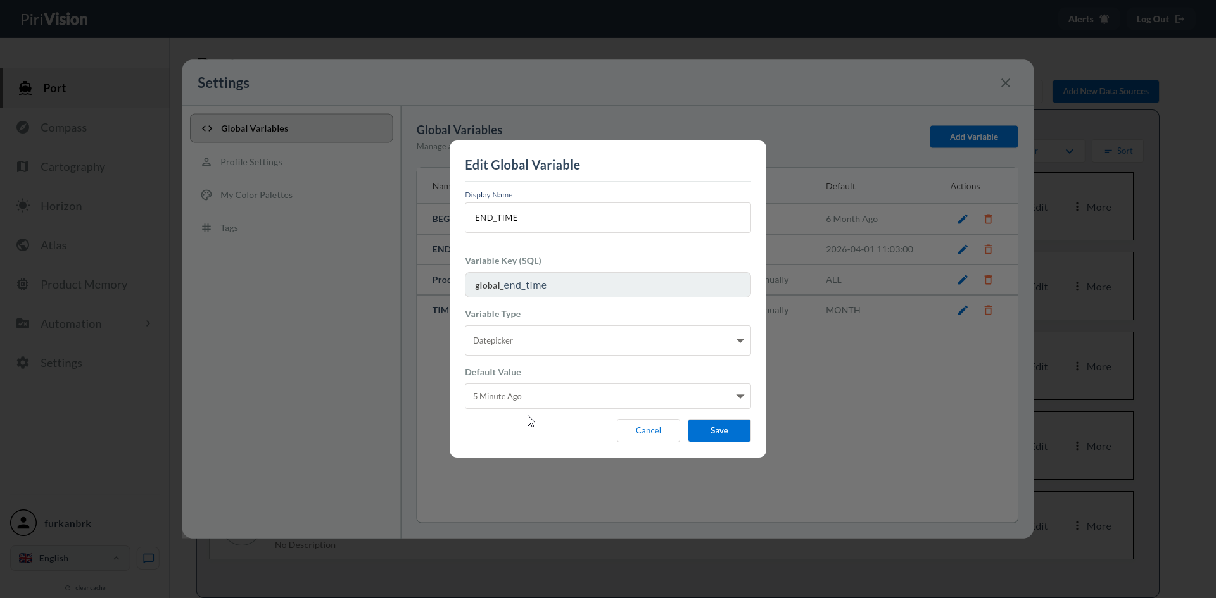Edit the variable with default ALL
The image size is (1216, 598).
click(x=963, y=280)
